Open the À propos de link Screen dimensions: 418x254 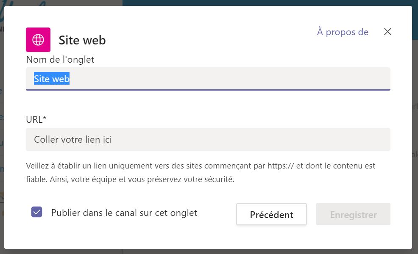pyautogui.click(x=343, y=32)
